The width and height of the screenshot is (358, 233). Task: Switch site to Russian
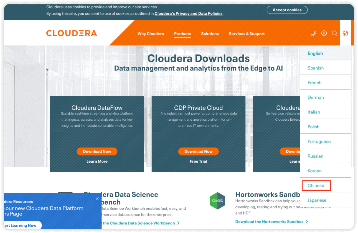[325, 156]
